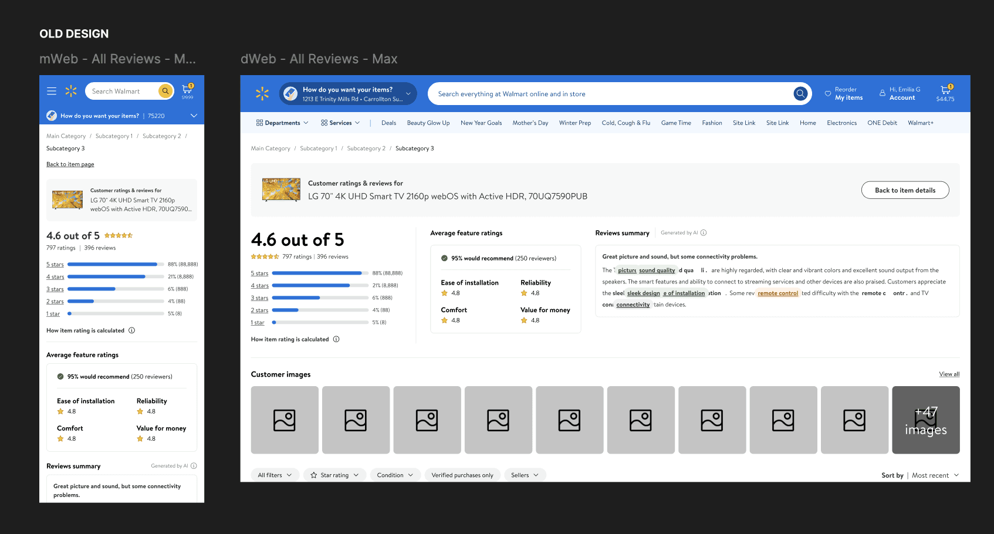Open the mWeb shopping cart
Image resolution: width=994 pixels, height=534 pixels.
click(188, 90)
